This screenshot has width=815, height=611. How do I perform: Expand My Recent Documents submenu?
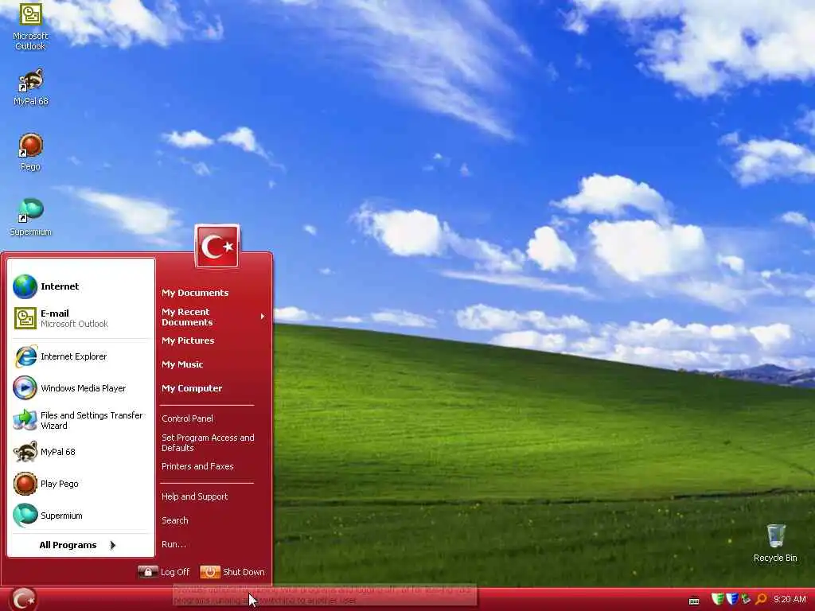coord(213,317)
